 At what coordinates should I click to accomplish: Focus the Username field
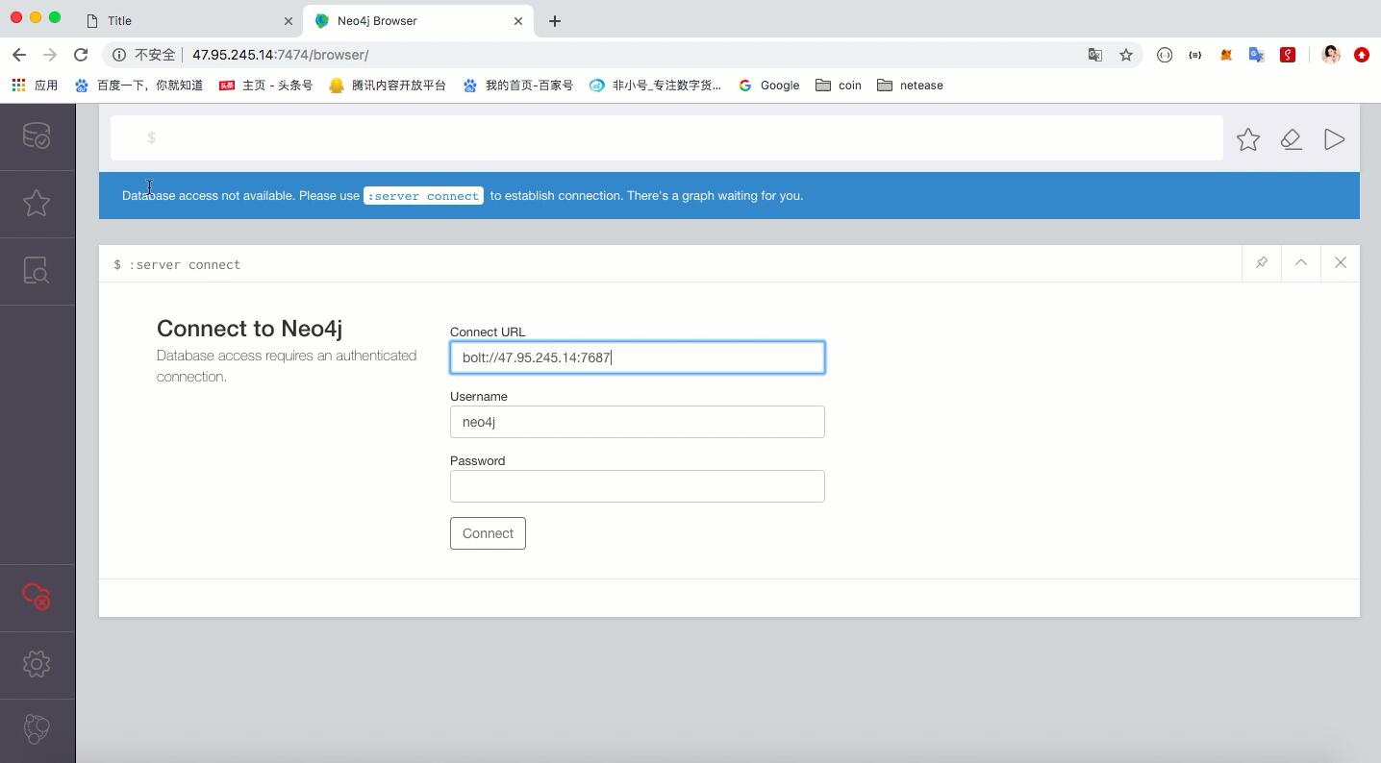637,422
